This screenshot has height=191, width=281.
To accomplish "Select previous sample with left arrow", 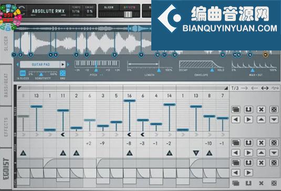I will [17, 64].
